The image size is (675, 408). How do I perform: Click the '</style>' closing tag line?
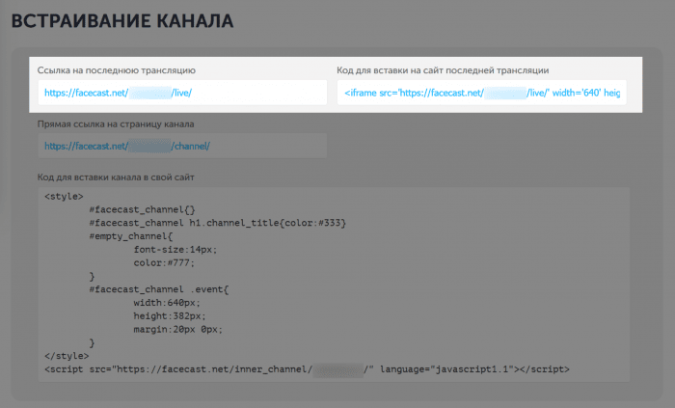pos(67,356)
